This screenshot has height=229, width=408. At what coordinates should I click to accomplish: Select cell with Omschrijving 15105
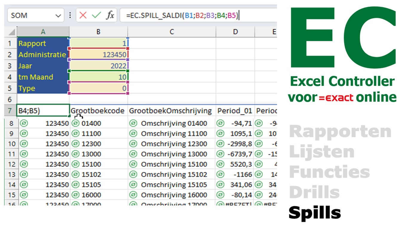pos(171,185)
